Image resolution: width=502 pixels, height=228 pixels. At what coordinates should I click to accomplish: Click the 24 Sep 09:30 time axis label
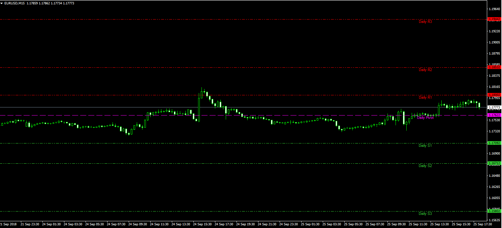pos(137,224)
